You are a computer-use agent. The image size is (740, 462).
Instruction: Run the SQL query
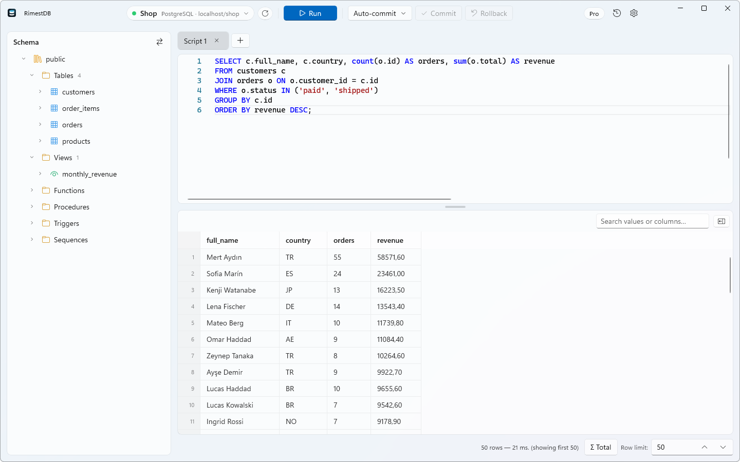(x=310, y=13)
